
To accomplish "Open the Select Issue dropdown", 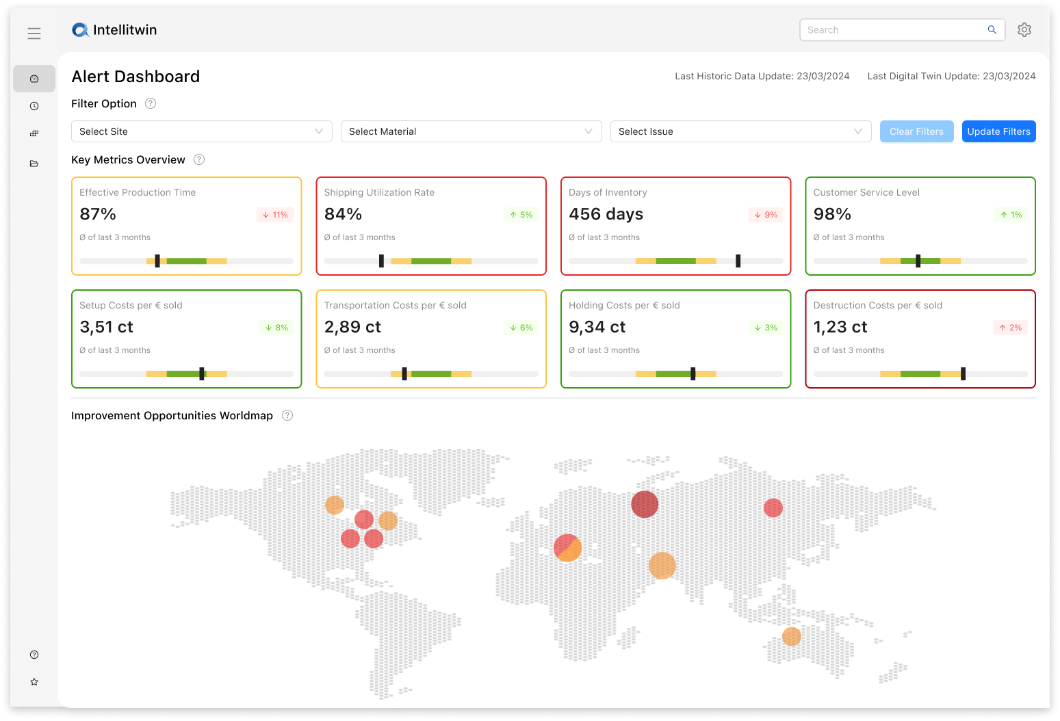I will (740, 131).
